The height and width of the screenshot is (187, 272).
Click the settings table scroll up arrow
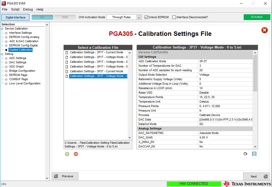coord(255,53)
